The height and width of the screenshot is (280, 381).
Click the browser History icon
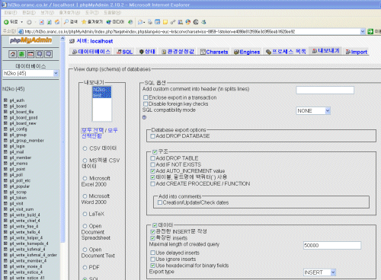130,22
